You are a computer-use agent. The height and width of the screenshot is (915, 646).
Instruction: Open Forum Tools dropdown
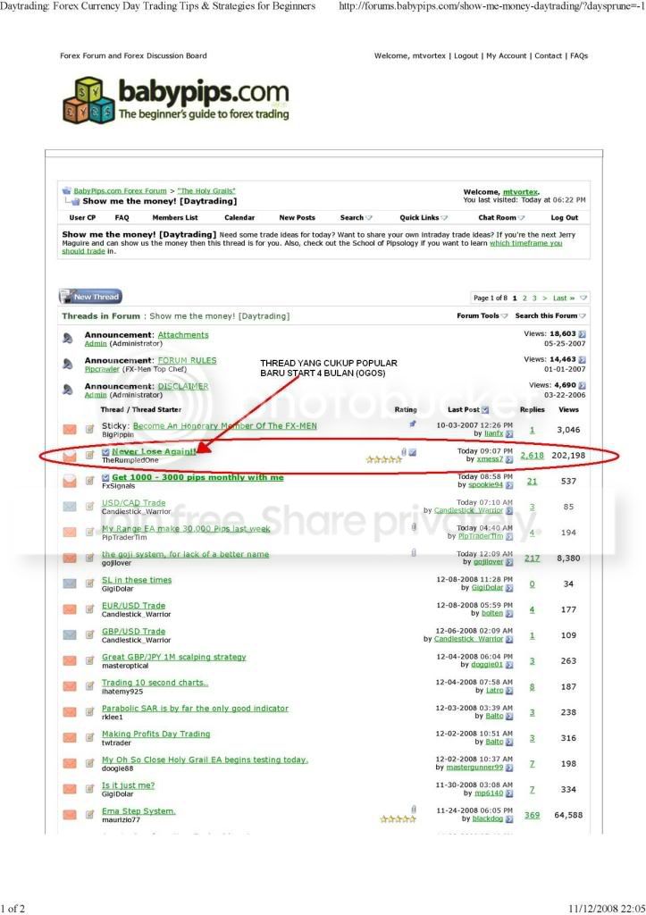pyautogui.click(x=482, y=315)
